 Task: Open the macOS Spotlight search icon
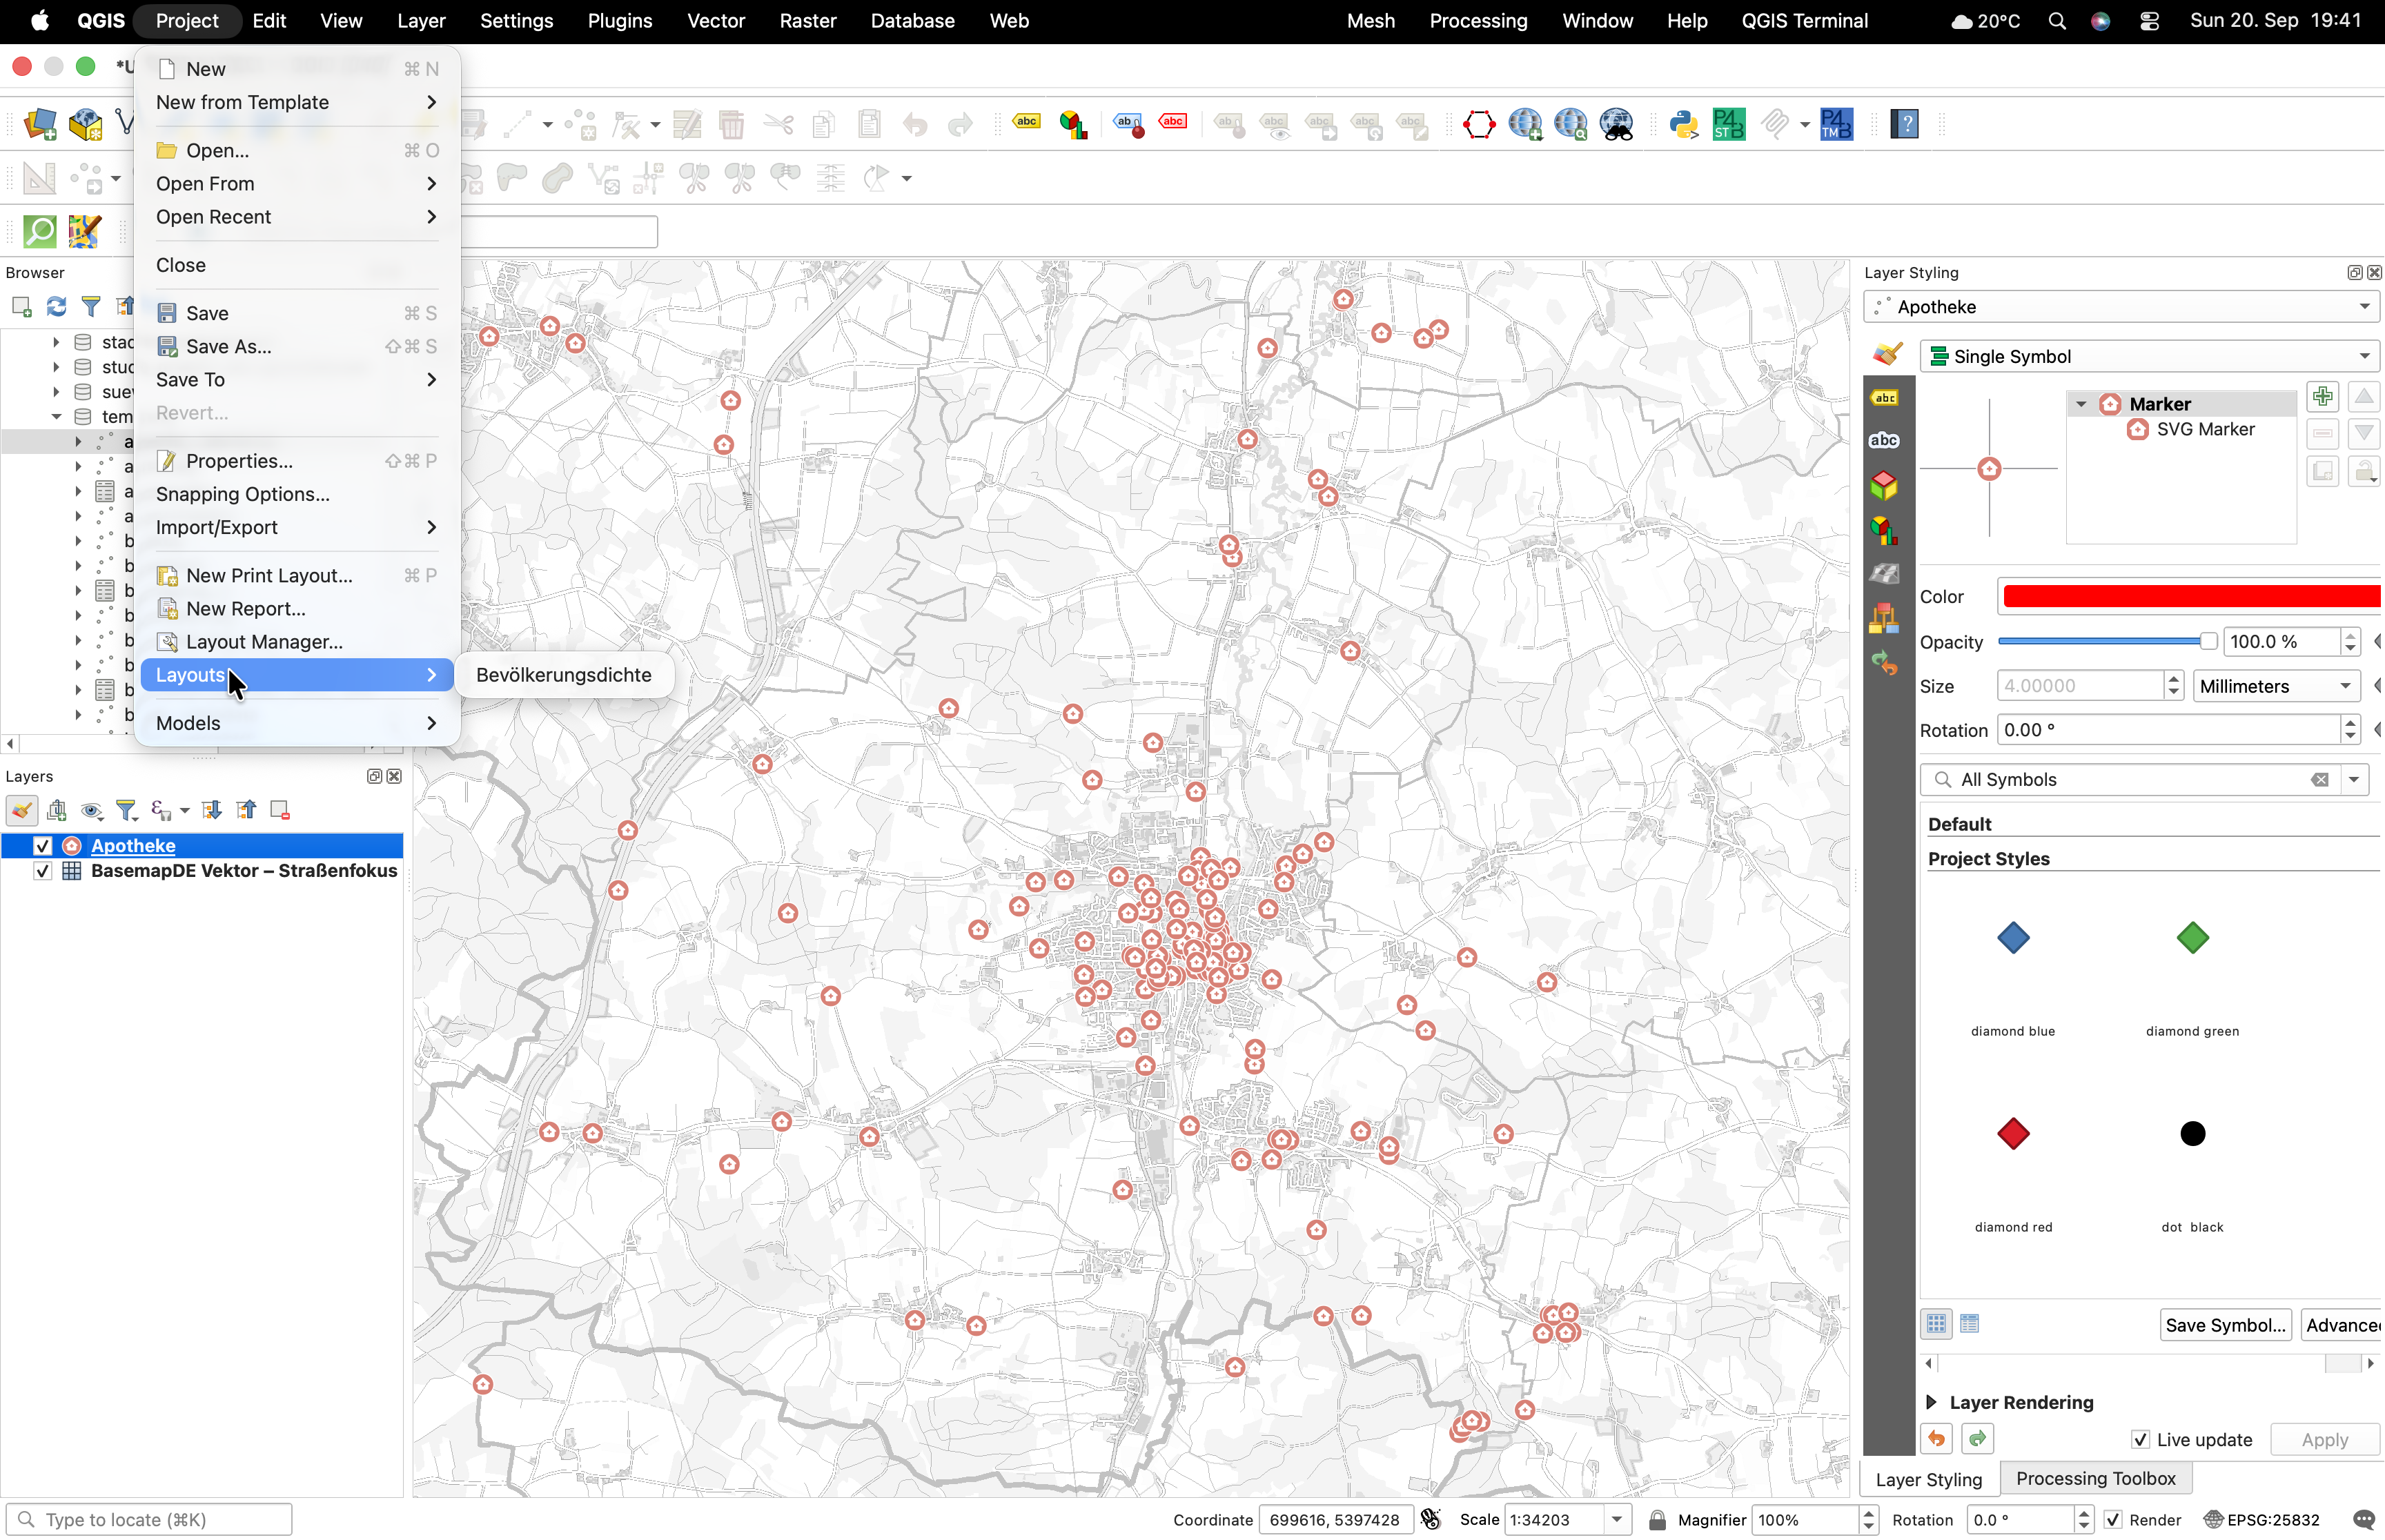pyautogui.click(x=2057, y=21)
